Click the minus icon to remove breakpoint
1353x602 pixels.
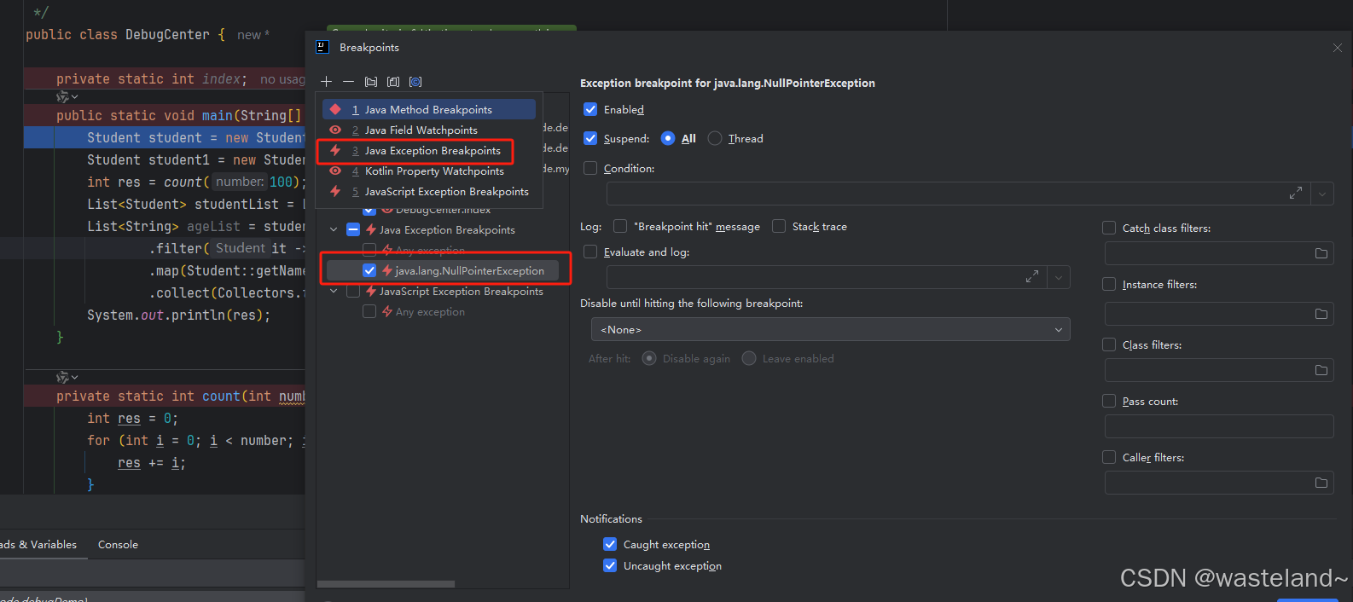click(x=348, y=82)
